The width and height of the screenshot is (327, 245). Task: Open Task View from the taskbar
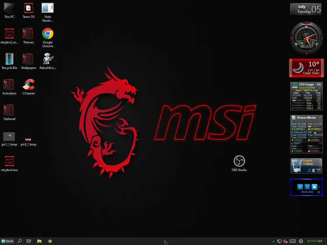tap(29, 241)
